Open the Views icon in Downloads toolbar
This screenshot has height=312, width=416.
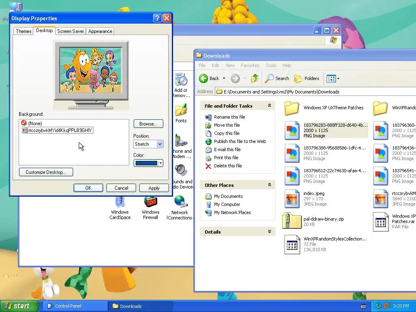tap(331, 78)
